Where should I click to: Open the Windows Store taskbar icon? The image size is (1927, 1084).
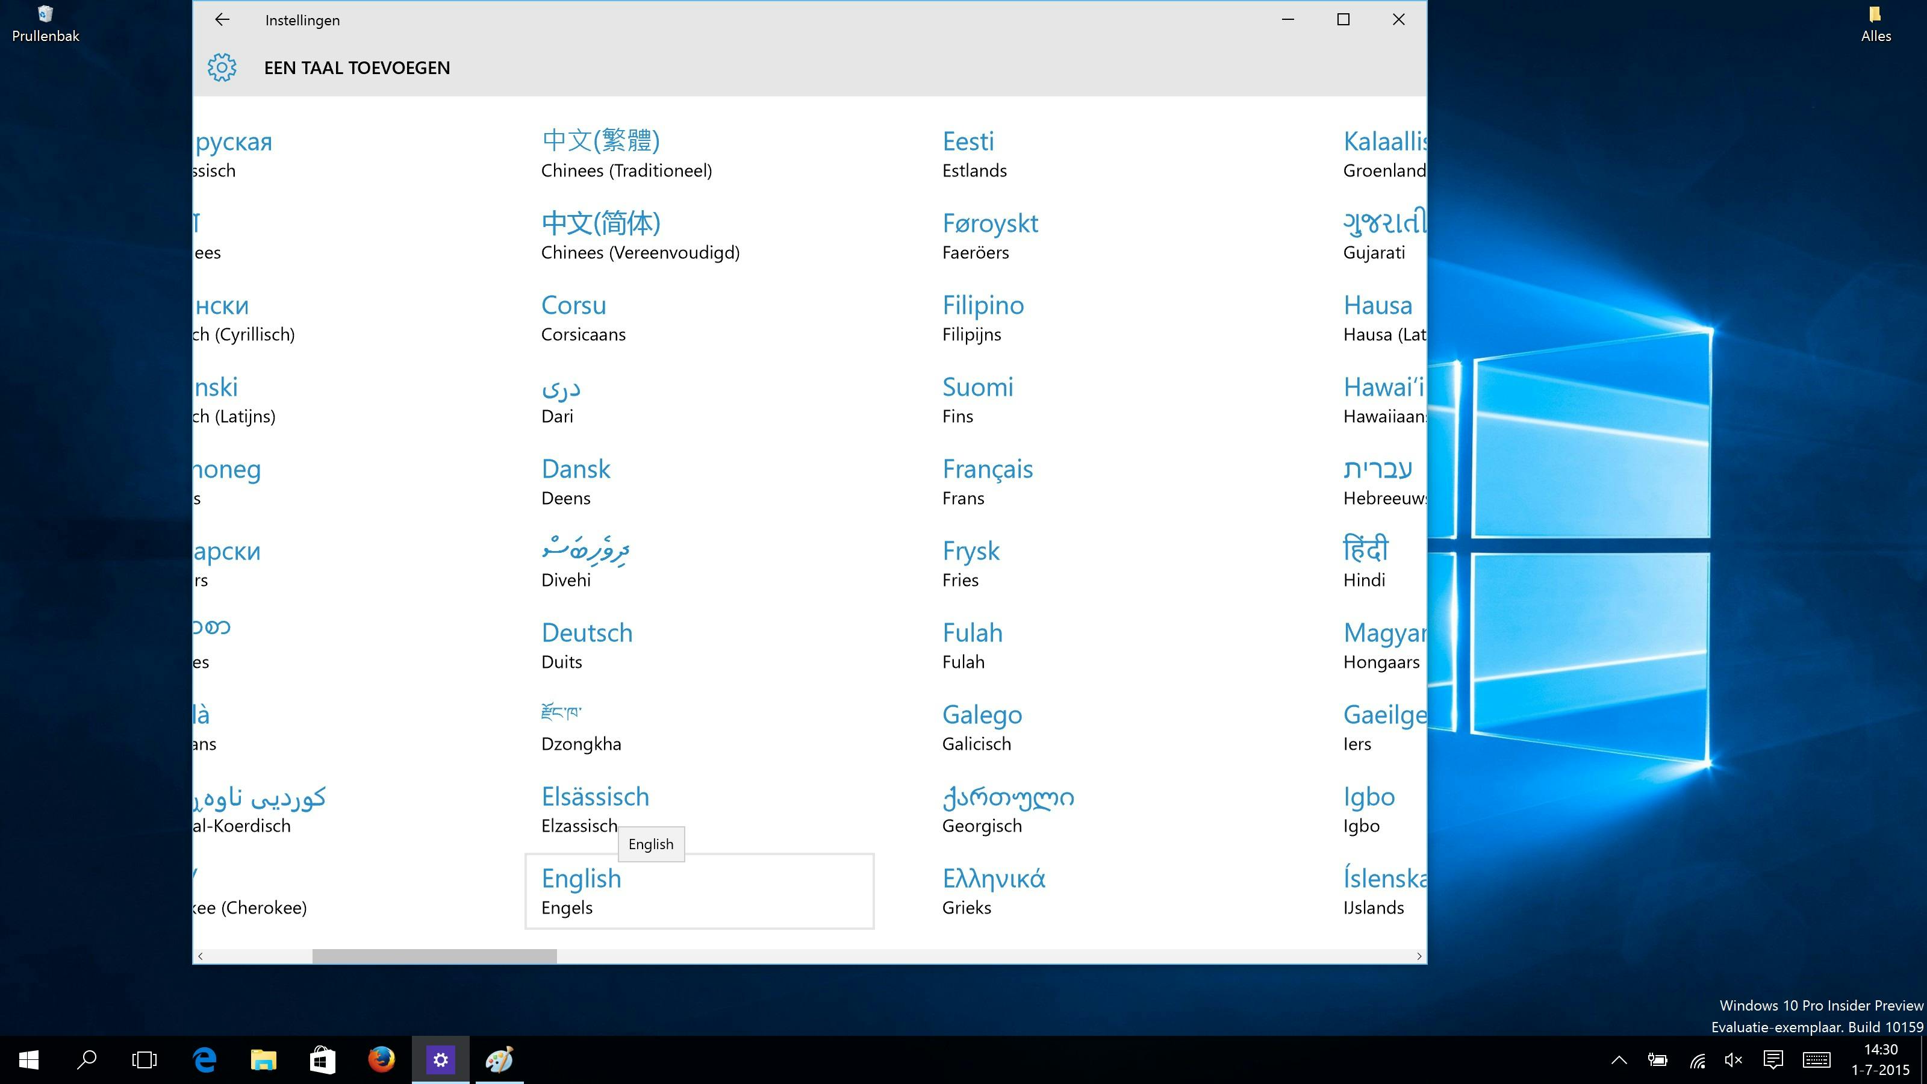(x=322, y=1060)
